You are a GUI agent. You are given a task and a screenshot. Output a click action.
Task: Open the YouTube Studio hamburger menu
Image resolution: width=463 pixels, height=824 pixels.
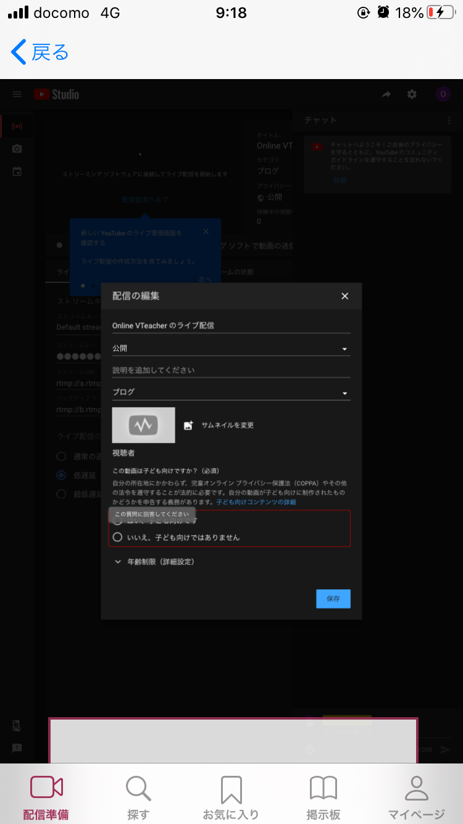[17, 95]
